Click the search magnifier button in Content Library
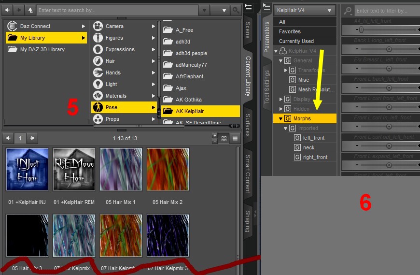The image size is (420, 275). click(236, 10)
